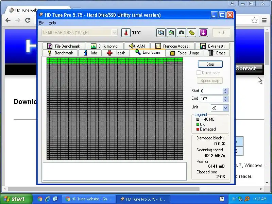This screenshot has height=204, width=272.
Task: Click the Chrome user profile icon
Action: [232, 3]
